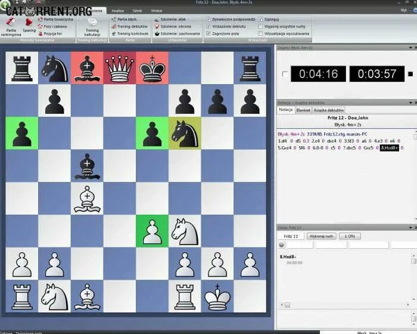Click the white knight on b1
This screenshot has height=334, width=417.
tap(54, 296)
